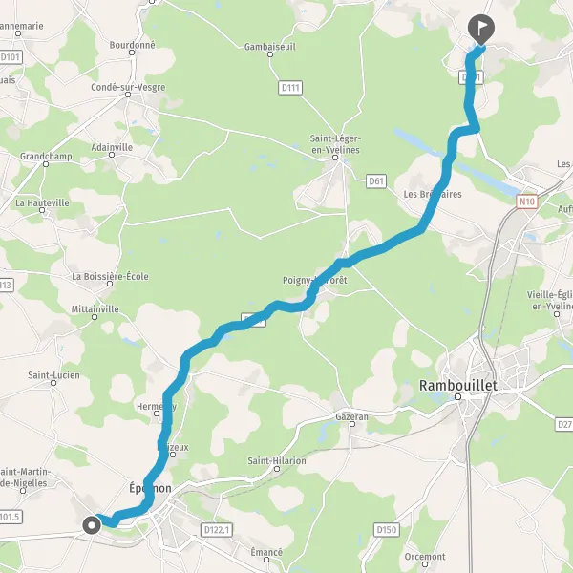Image resolution: width=573 pixels, height=573 pixels.
Task: Click the D122.1 road shield
Action: click(x=217, y=529)
